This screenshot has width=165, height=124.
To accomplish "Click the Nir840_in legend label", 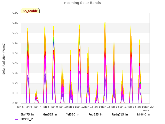I will pos(144,115).
